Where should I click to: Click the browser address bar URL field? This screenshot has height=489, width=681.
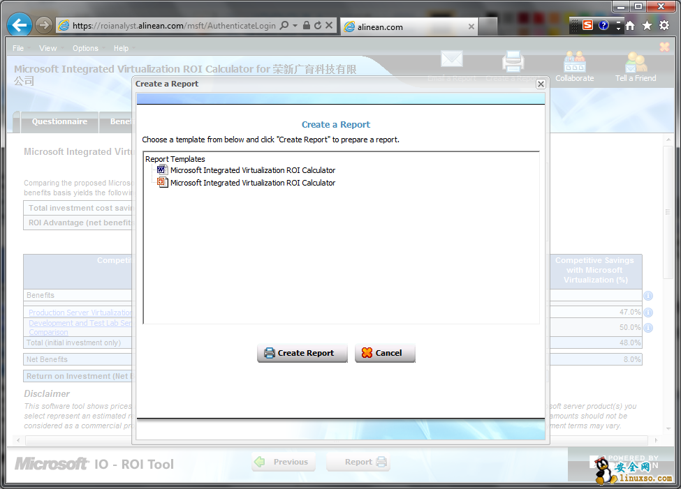pyautogui.click(x=174, y=26)
